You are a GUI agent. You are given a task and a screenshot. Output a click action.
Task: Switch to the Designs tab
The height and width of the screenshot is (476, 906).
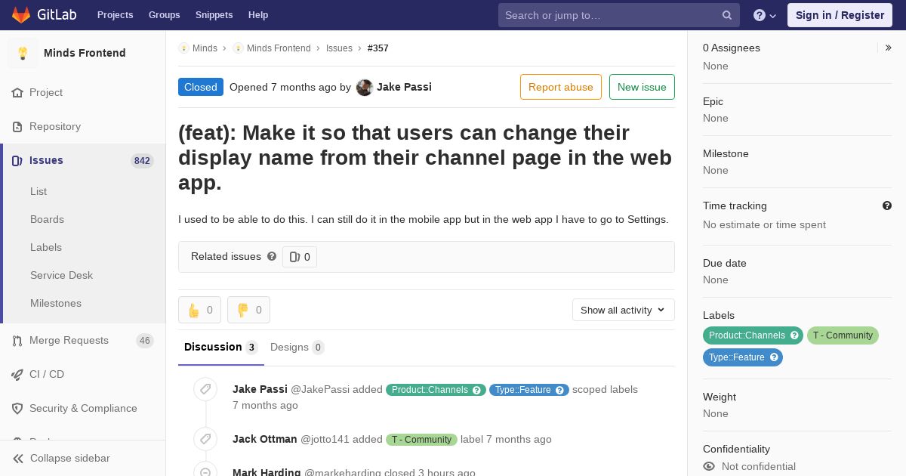(x=297, y=348)
